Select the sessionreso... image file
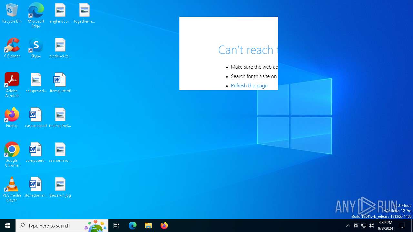Image resolution: width=413 pixels, height=232 pixels. (x=60, y=153)
